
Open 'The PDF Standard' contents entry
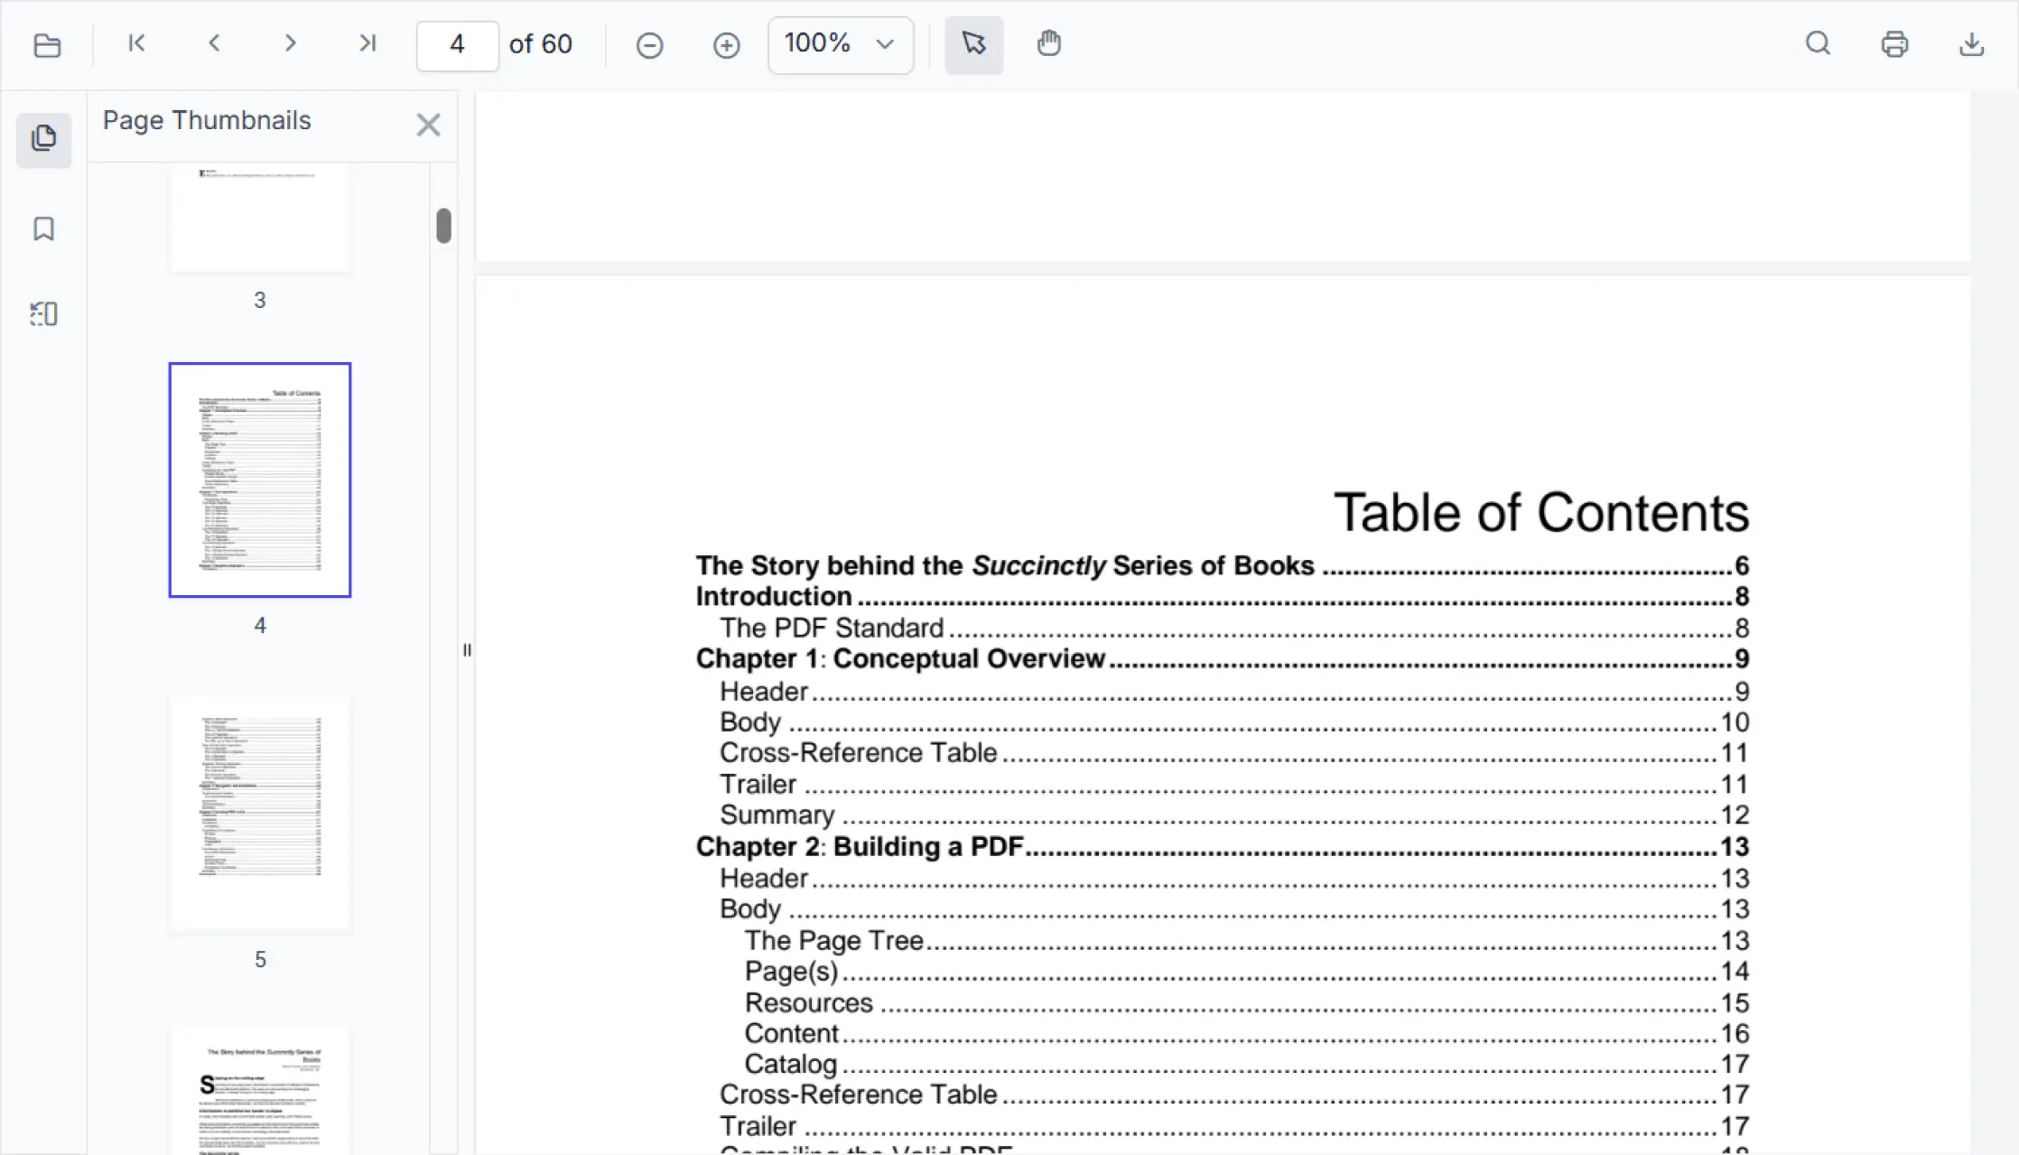[x=1234, y=628]
